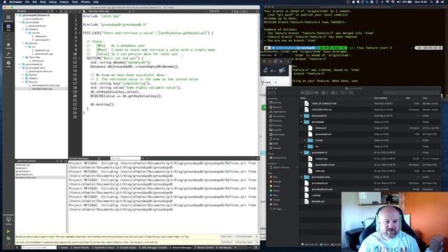The height and width of the screenshot is (252, 448).
Task: Click the Finder window search field
Action: [411, 92]
